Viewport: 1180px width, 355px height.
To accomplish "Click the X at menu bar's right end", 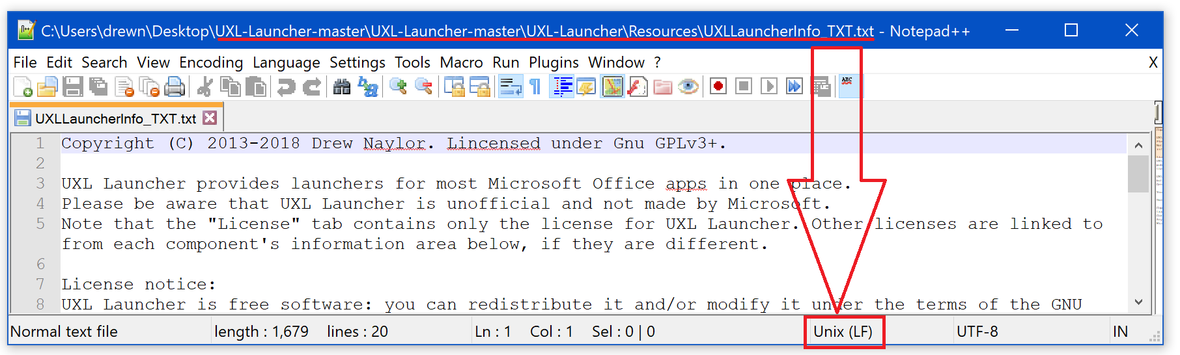I will pyautogui.click(x=1153, y=62).
